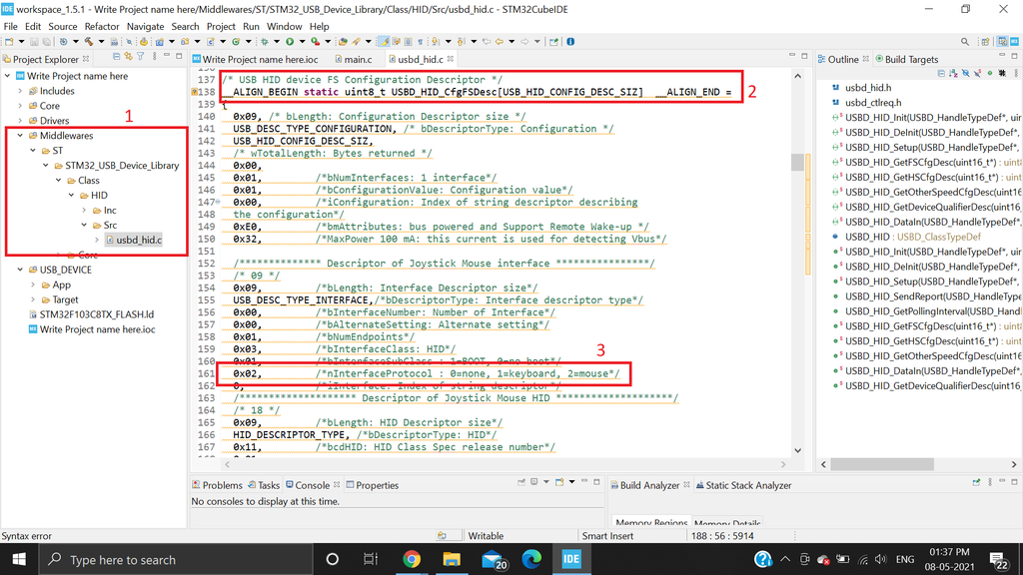Screen dimensions: 1023x575
Task: Open the Navigate menu
Action: tap(145, 27)
